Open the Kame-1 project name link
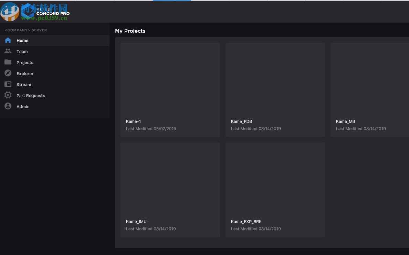Viewport: 409px width, 255px height. pos(134,121)
